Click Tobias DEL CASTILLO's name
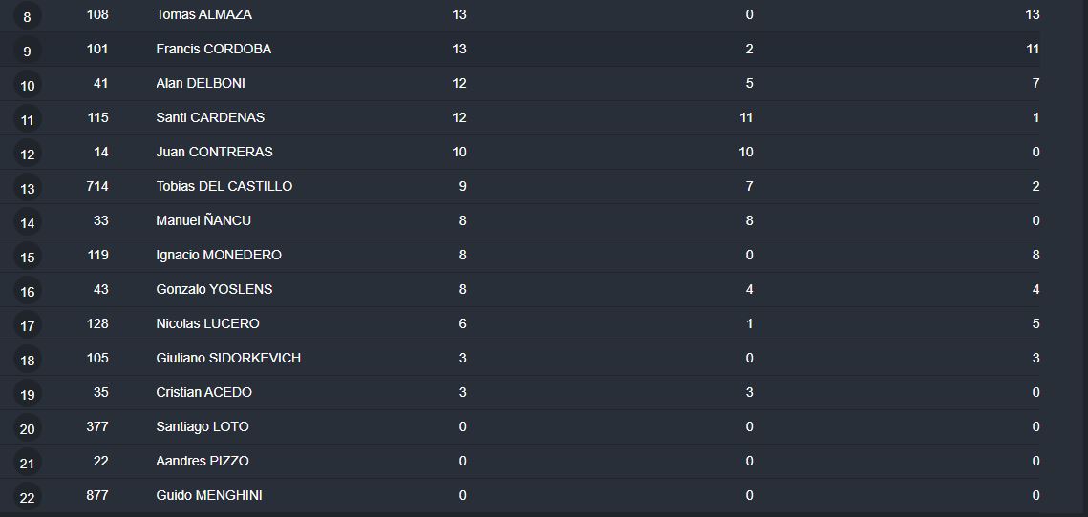 click(x=224, y=186)
